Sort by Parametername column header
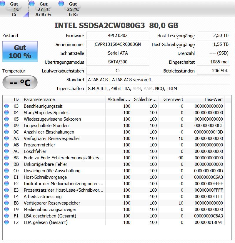This screenshot has height=243, width=235. 64,99
